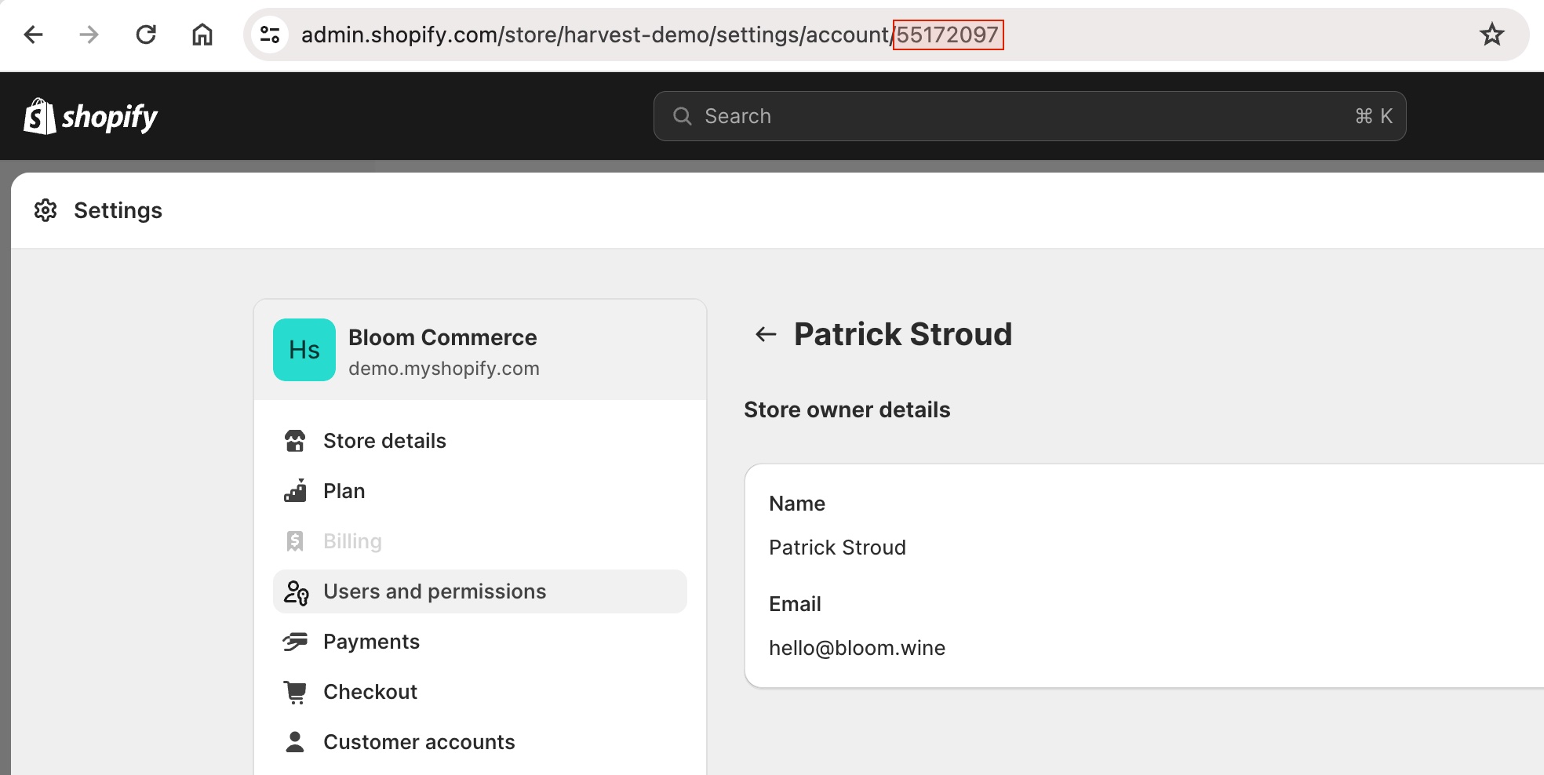Click the Hs store avatar

(304, 350)
